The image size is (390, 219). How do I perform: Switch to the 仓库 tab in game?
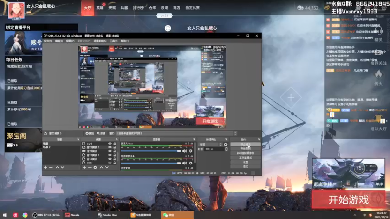[152, 8]
